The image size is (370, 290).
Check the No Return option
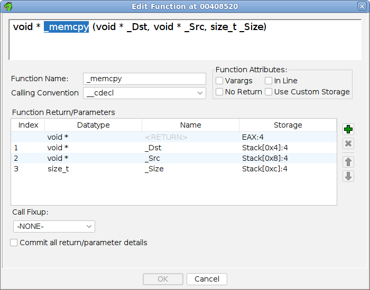tap(219, 92)
